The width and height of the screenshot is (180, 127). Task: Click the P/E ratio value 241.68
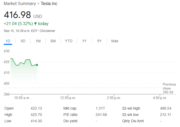point(101,115)
